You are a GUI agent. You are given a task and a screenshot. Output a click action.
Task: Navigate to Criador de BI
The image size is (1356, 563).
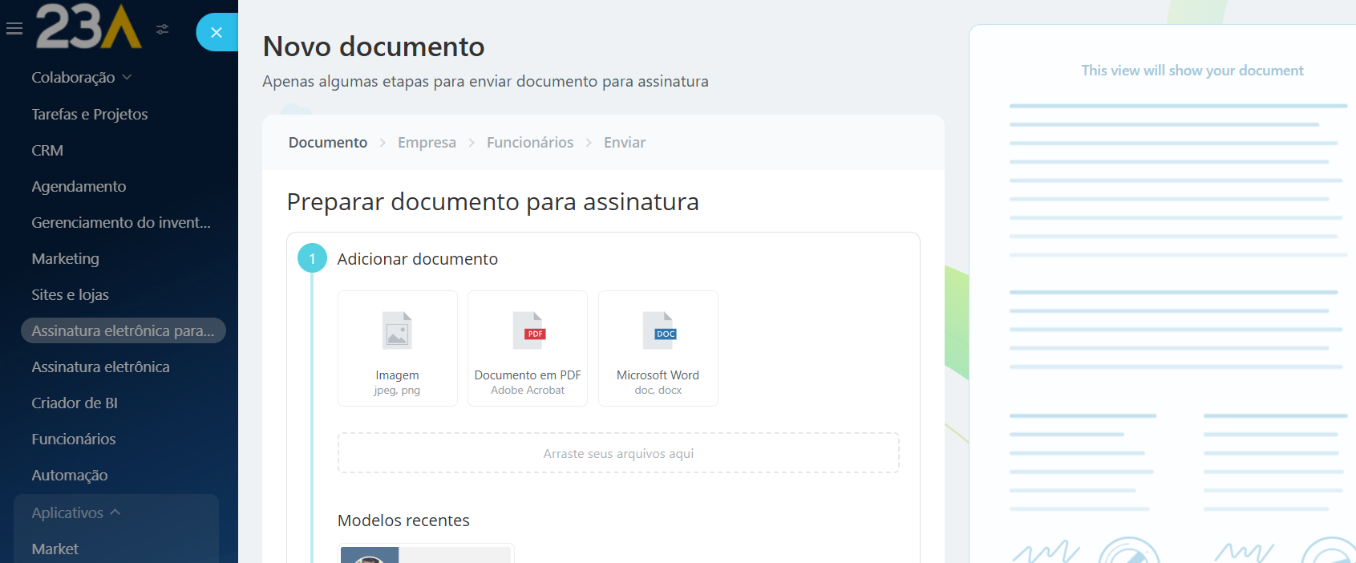[x=75, y=403]
